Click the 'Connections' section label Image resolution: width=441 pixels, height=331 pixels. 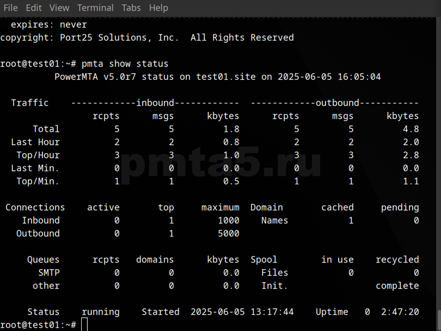pyautogui.click(x=35, y=207)
